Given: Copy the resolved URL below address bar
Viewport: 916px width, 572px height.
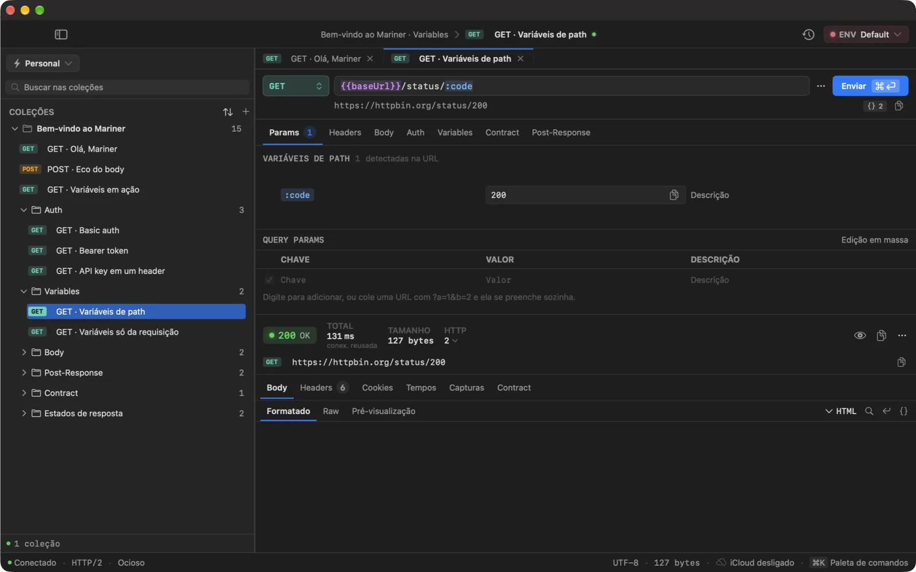Looking at the screenshot, I should coord(899,106).
